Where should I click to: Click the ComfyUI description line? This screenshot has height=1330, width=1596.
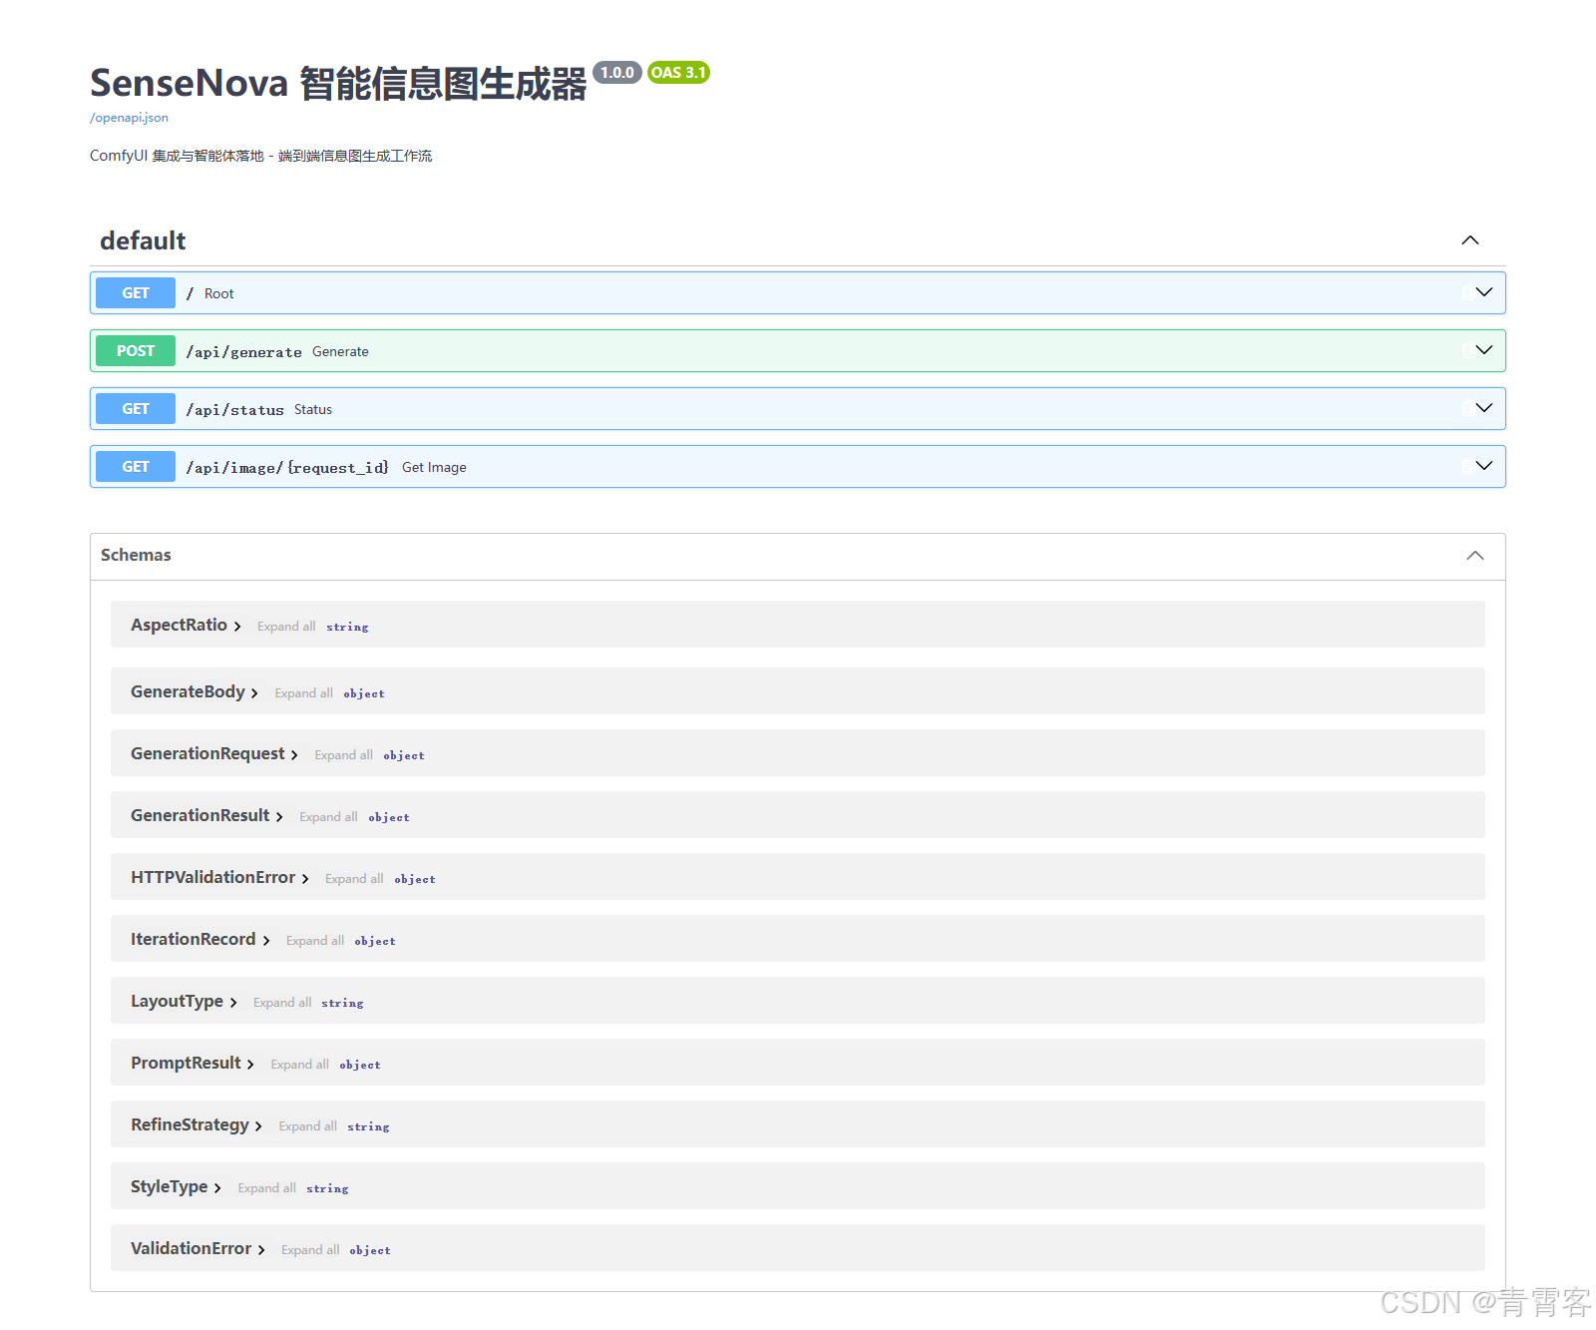pos(260,156)
